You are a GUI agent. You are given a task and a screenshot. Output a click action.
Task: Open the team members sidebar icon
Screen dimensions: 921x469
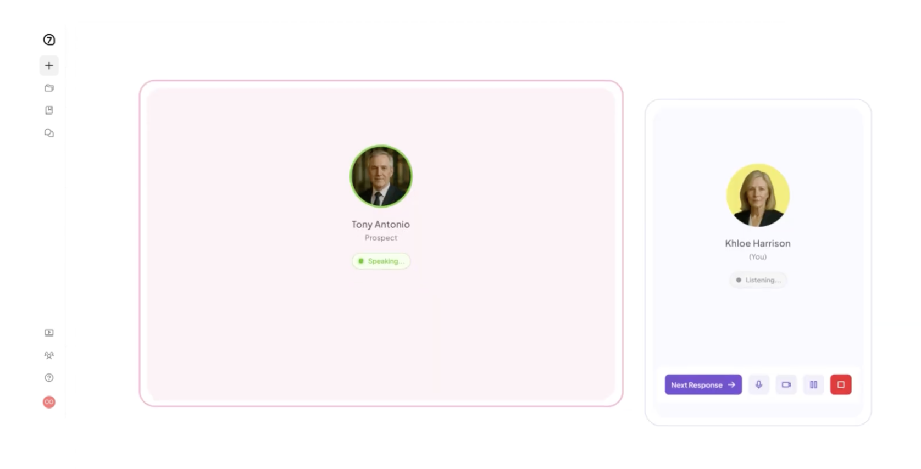(49, 355)
